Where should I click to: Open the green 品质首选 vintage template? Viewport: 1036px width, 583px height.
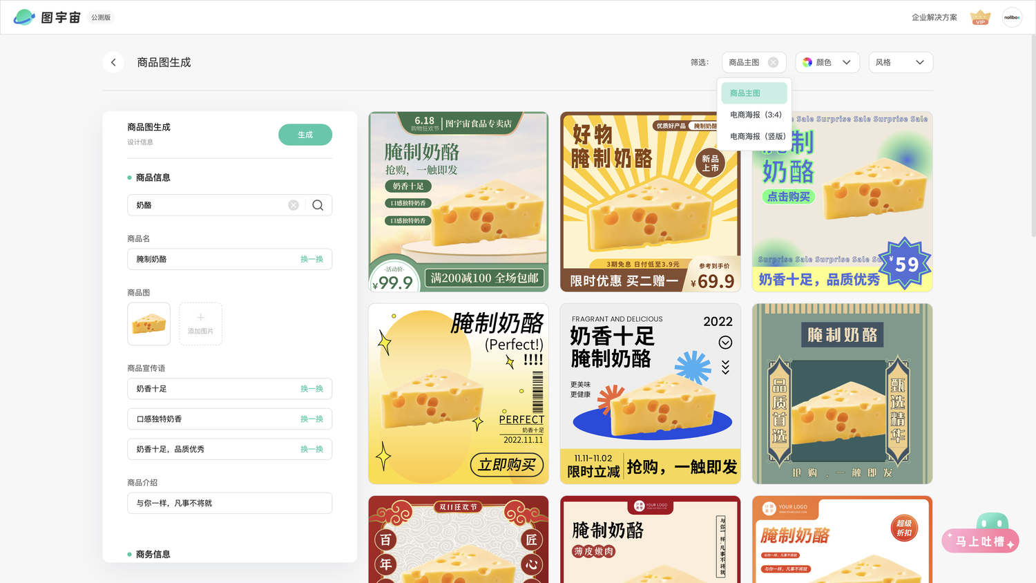pyautogui.click(x=843, y=394)
